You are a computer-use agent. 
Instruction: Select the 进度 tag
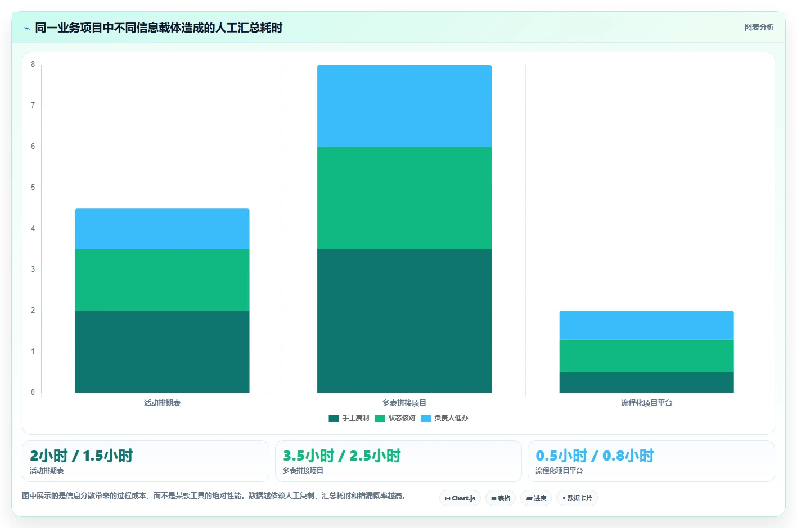click(536, 498)
